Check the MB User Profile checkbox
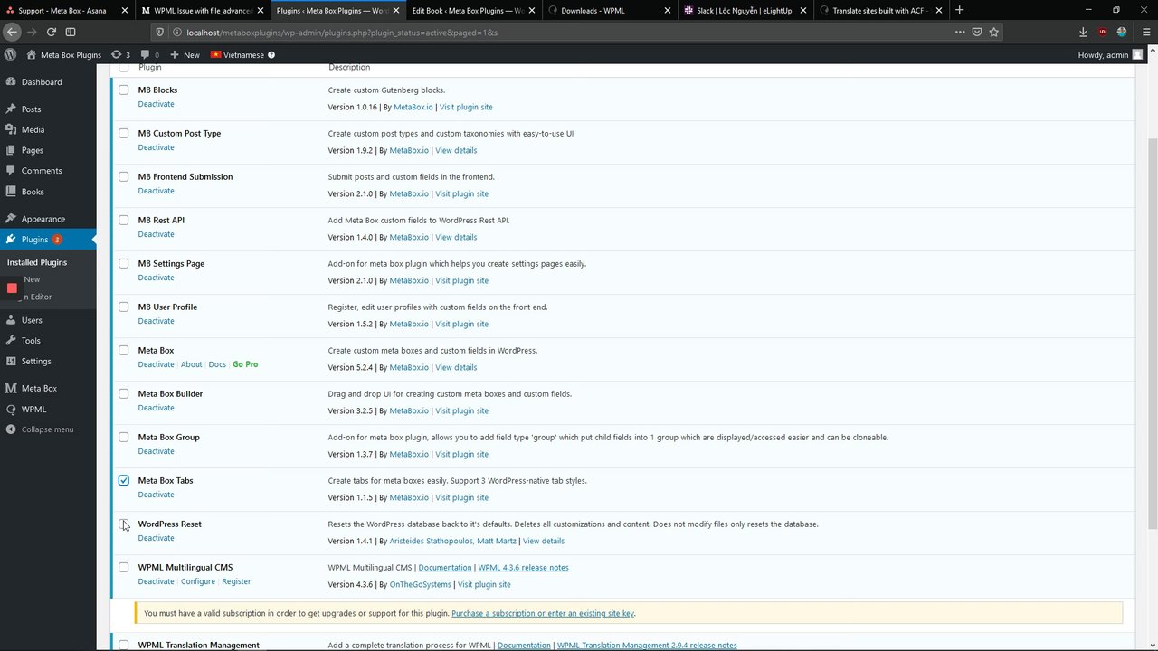Screen dimensions: 1158x651 (124, 307)
